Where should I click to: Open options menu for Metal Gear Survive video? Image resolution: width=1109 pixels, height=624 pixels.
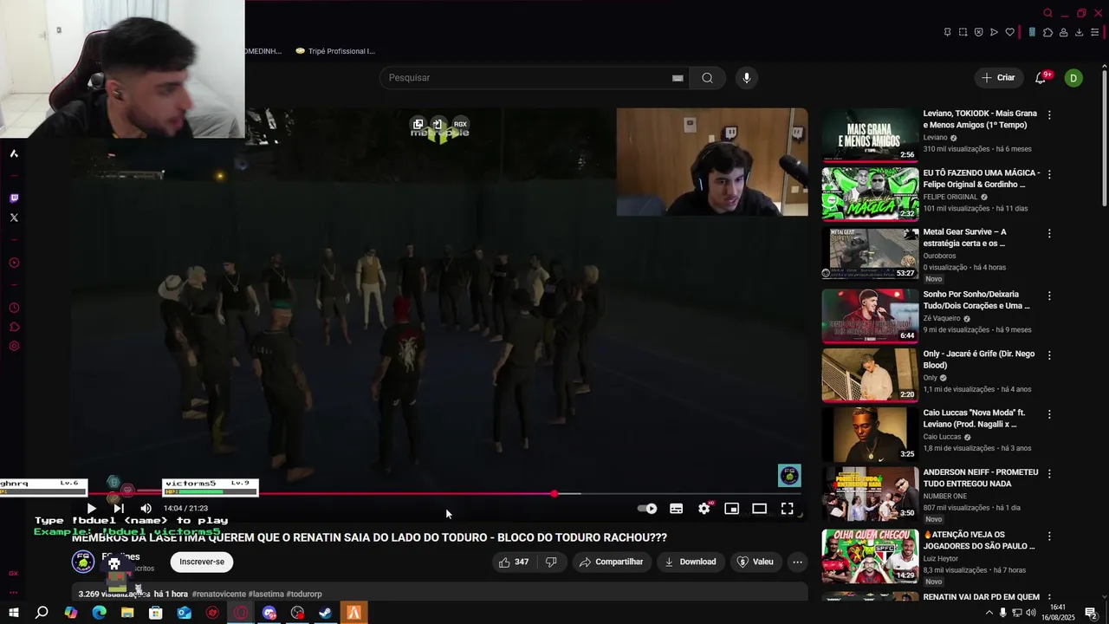coord(1049,233)
